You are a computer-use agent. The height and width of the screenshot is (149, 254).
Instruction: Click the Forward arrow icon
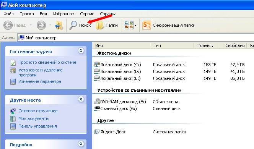[41, 25]
